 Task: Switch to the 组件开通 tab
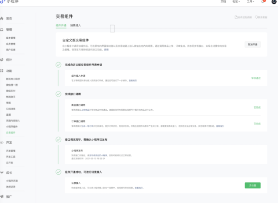click(61, 26)
